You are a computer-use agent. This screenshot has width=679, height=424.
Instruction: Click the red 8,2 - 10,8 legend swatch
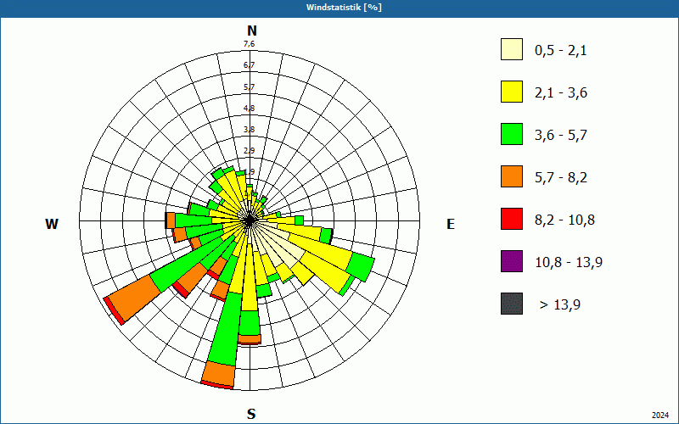(512, 219)
